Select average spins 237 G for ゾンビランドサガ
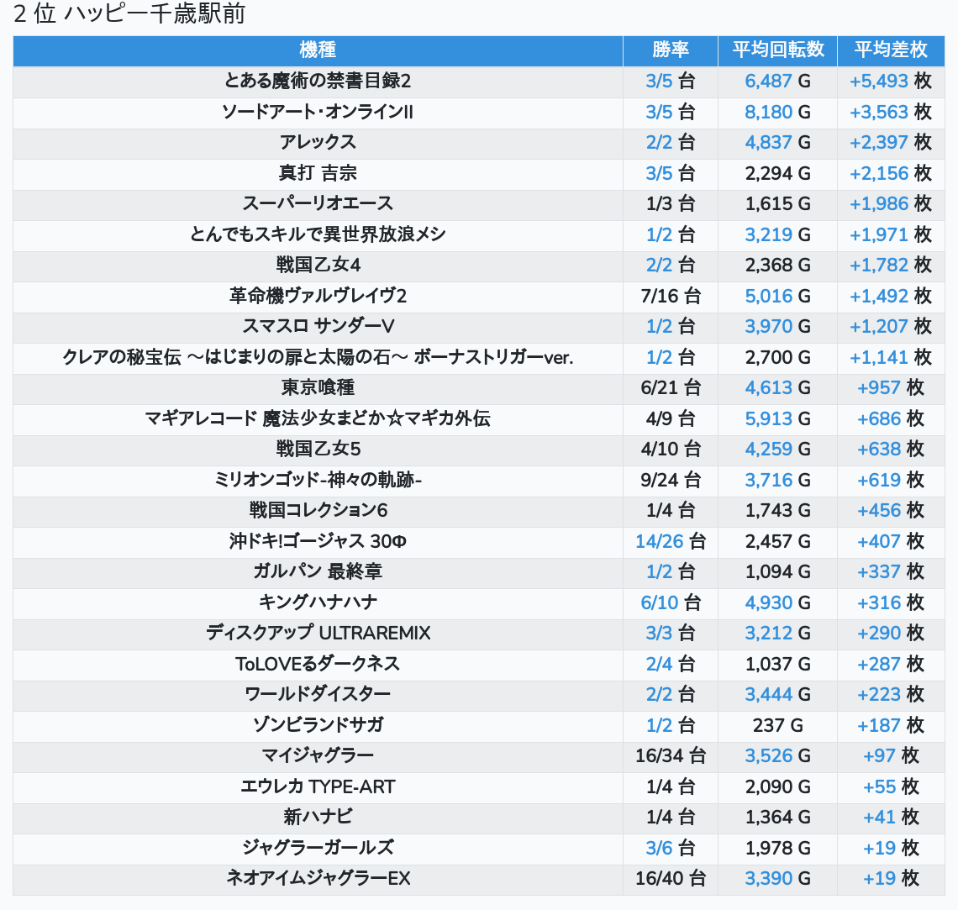 coord(778,725)
